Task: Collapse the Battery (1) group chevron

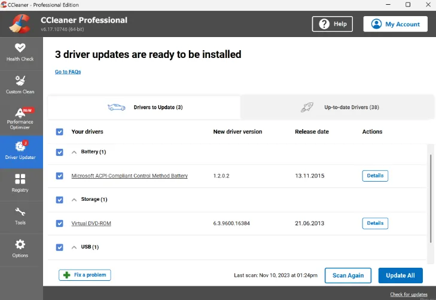Action: pos(74,152)
